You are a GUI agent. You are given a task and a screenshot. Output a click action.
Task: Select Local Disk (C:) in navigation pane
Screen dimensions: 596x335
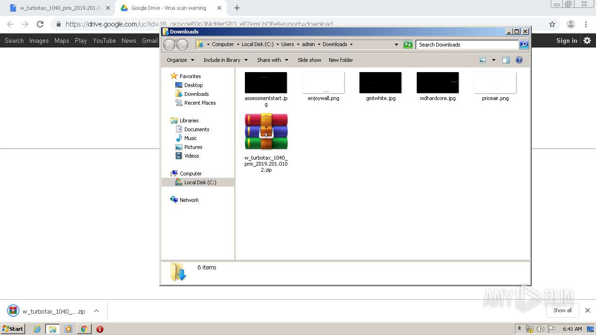point(200,182)
